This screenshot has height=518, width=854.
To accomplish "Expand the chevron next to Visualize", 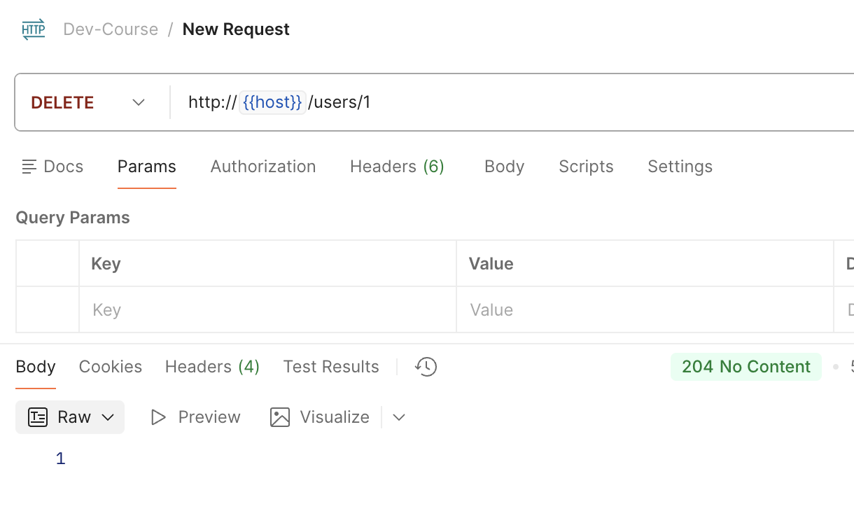I will click(x=399, y=417).
